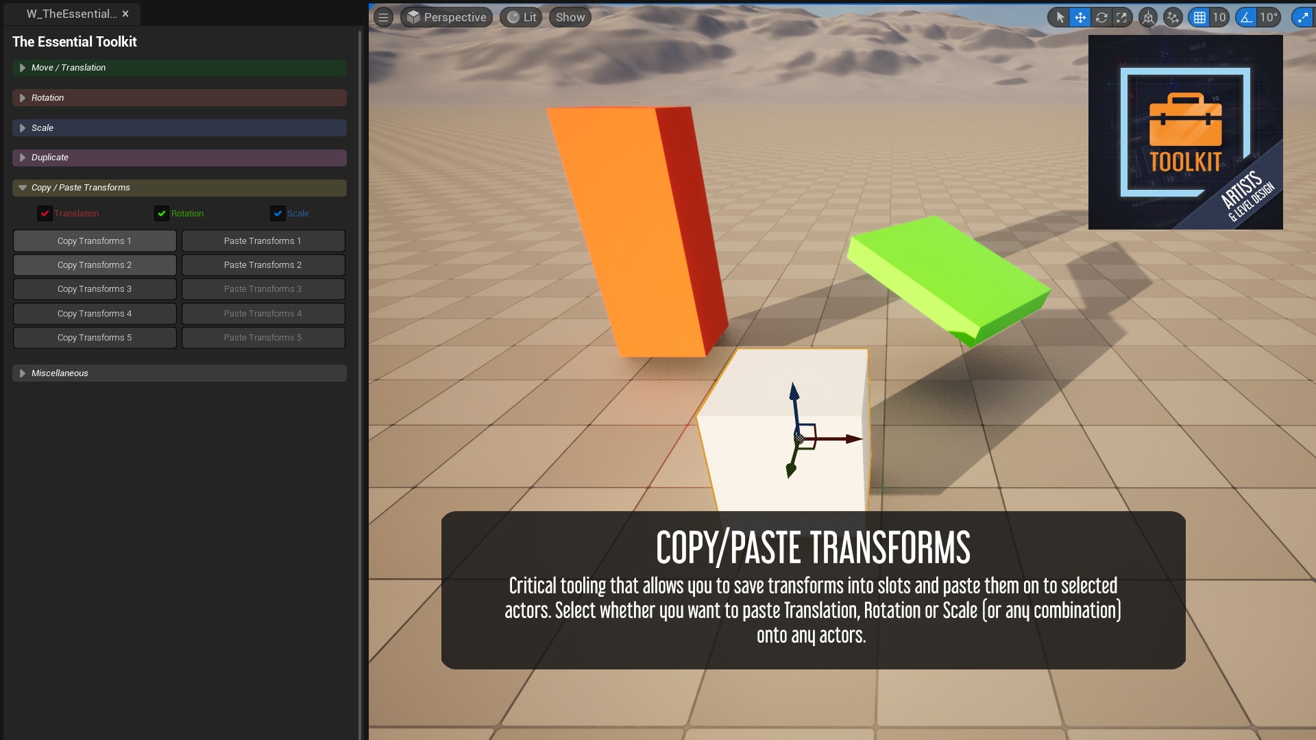Activate the Rotate gizmo tool
This screenshot has height=740, width=1316.
[x=1101, y=17]
